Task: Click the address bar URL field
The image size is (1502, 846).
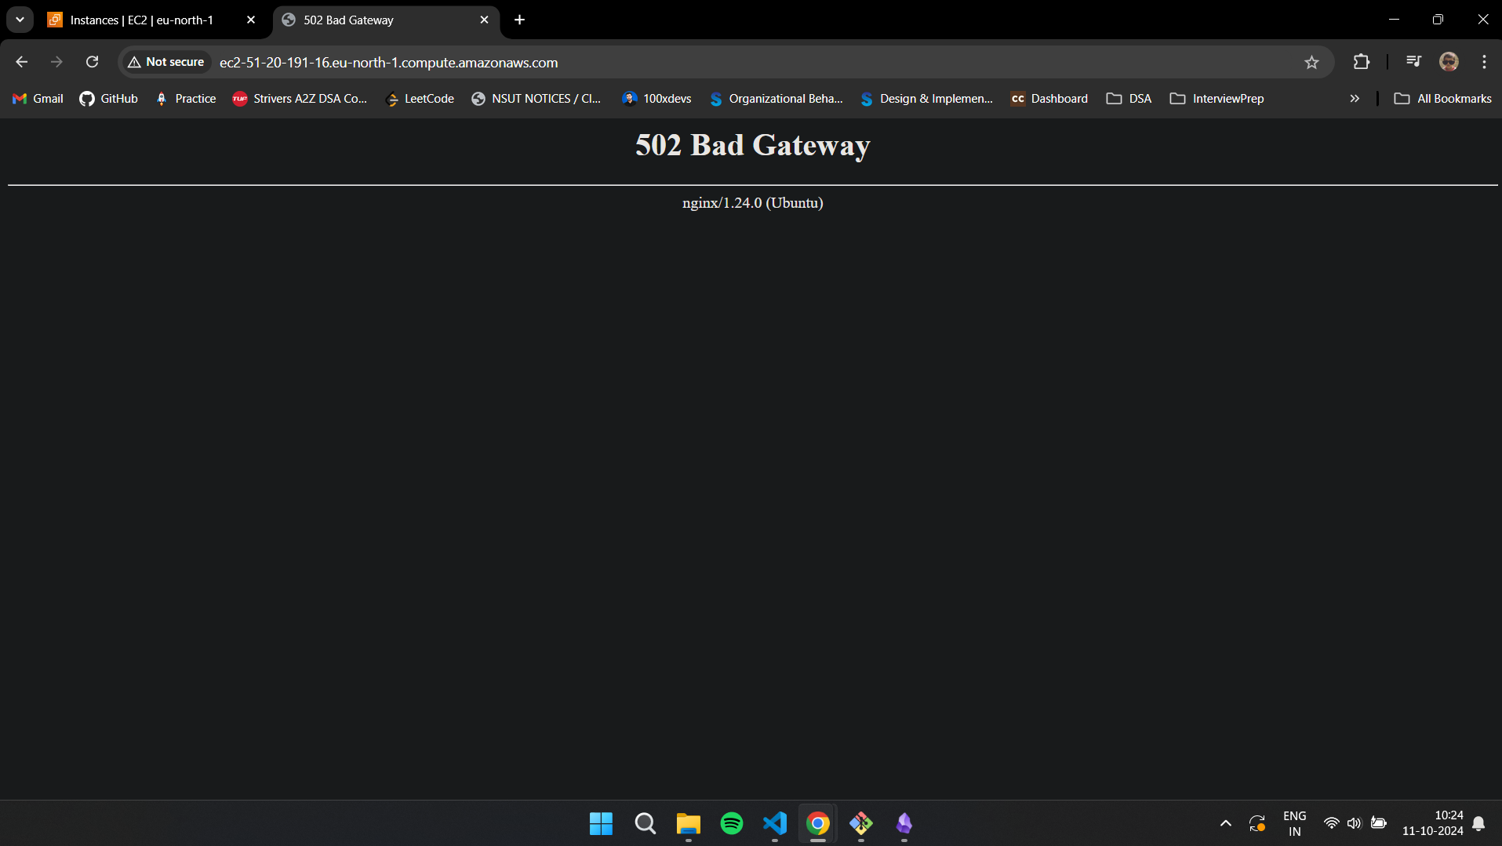Action: (x=706, y=63)
